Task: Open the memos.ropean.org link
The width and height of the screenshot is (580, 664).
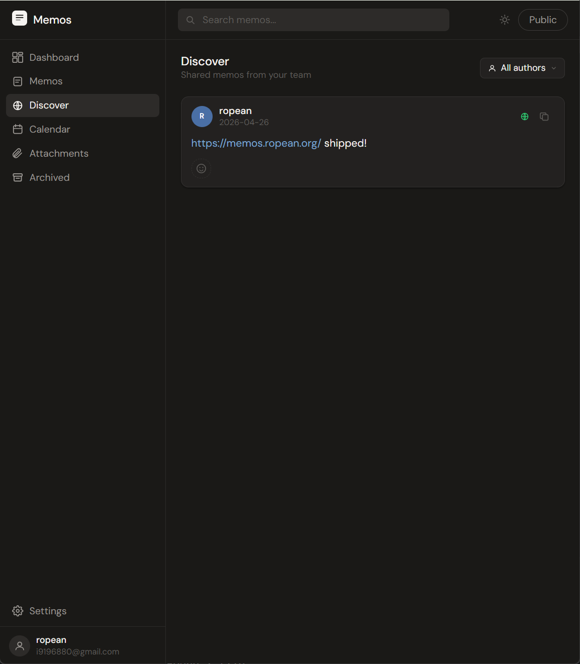Action: coord(256,143)
